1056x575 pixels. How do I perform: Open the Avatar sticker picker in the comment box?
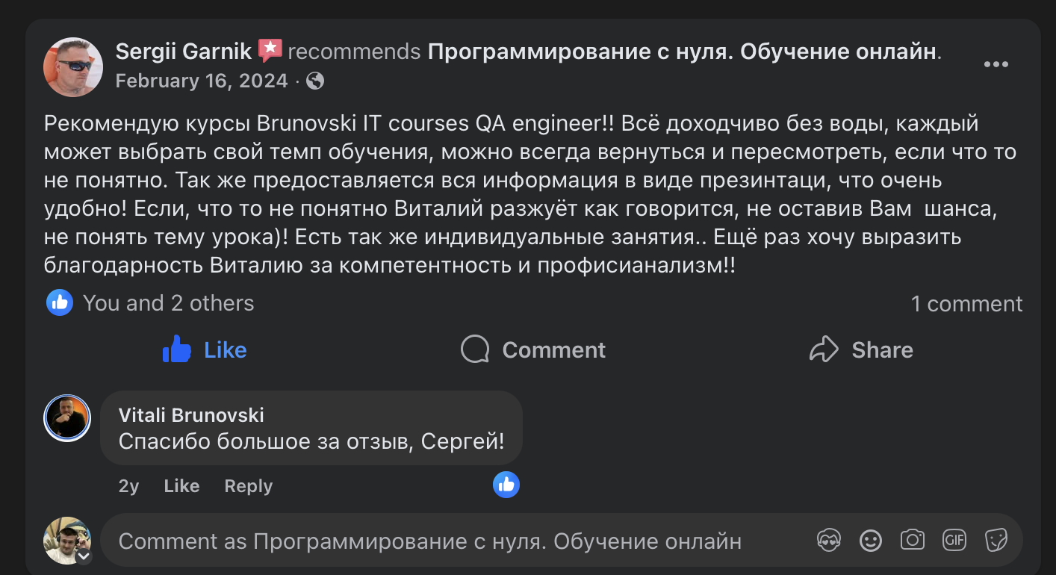(827, 539)
